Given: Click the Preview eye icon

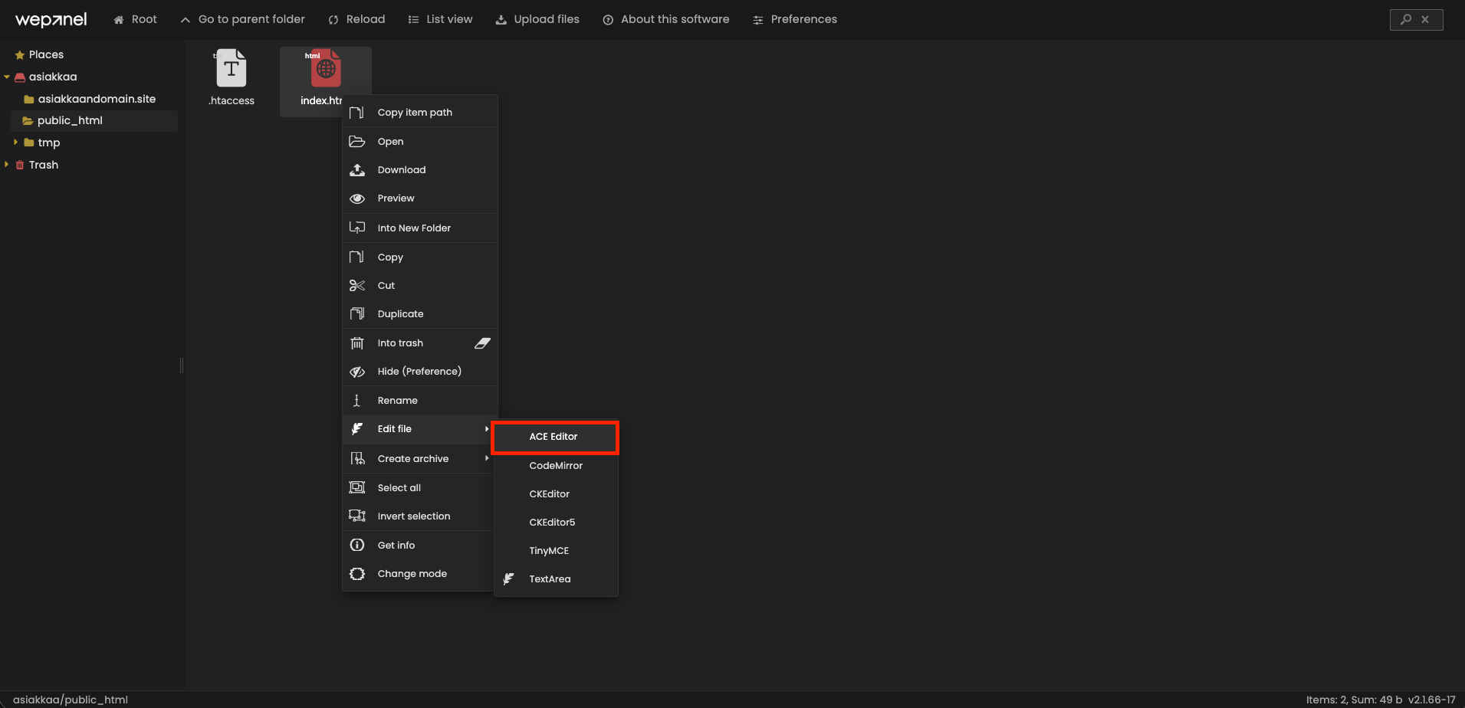Looking at the screenshot, I should pos(356,198).
